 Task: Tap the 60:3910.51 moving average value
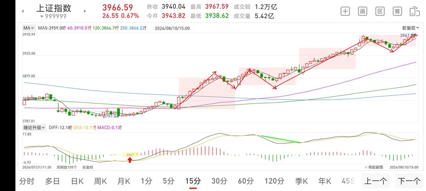click(79, 28)
